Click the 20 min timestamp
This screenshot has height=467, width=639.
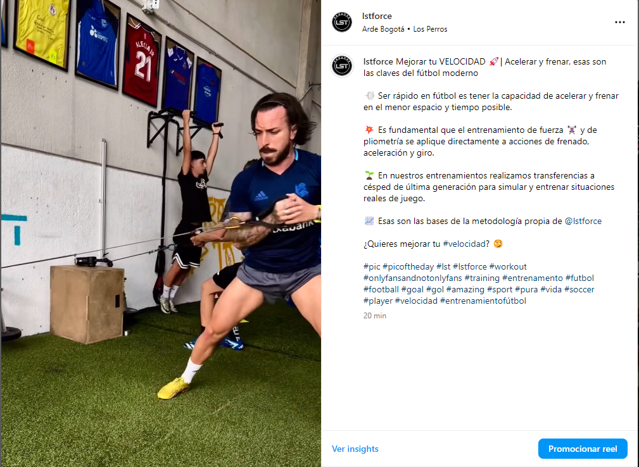(374, 316)
